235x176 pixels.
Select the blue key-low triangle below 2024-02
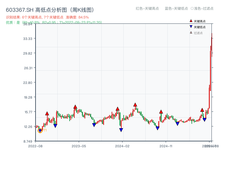[121, 130]
